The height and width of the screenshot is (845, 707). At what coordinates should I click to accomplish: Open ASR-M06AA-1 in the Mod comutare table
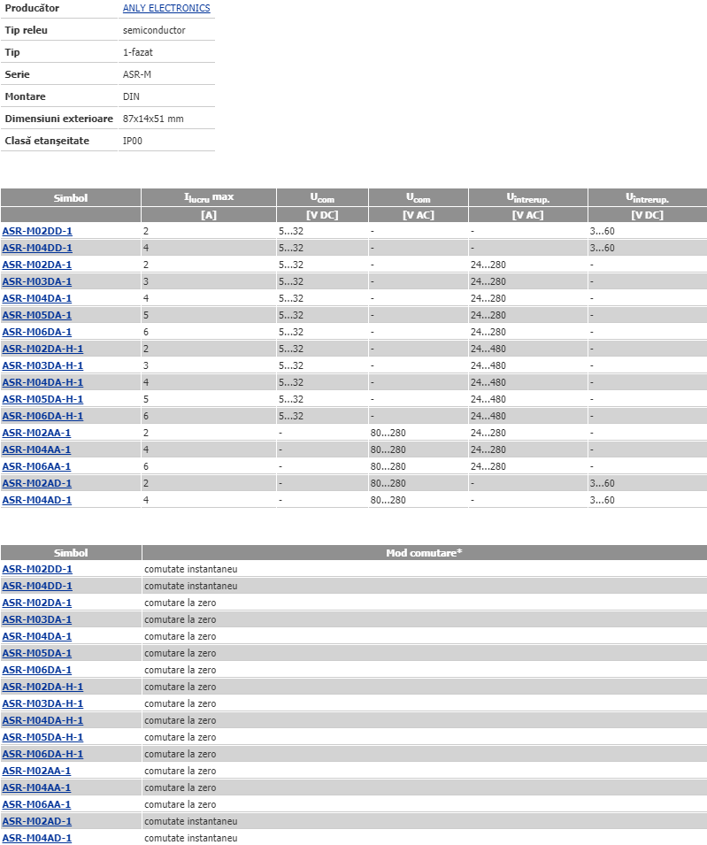[x=36, y=804]
